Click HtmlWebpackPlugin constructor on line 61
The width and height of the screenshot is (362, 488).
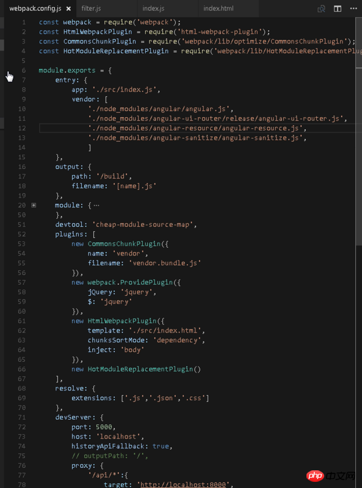122,321
